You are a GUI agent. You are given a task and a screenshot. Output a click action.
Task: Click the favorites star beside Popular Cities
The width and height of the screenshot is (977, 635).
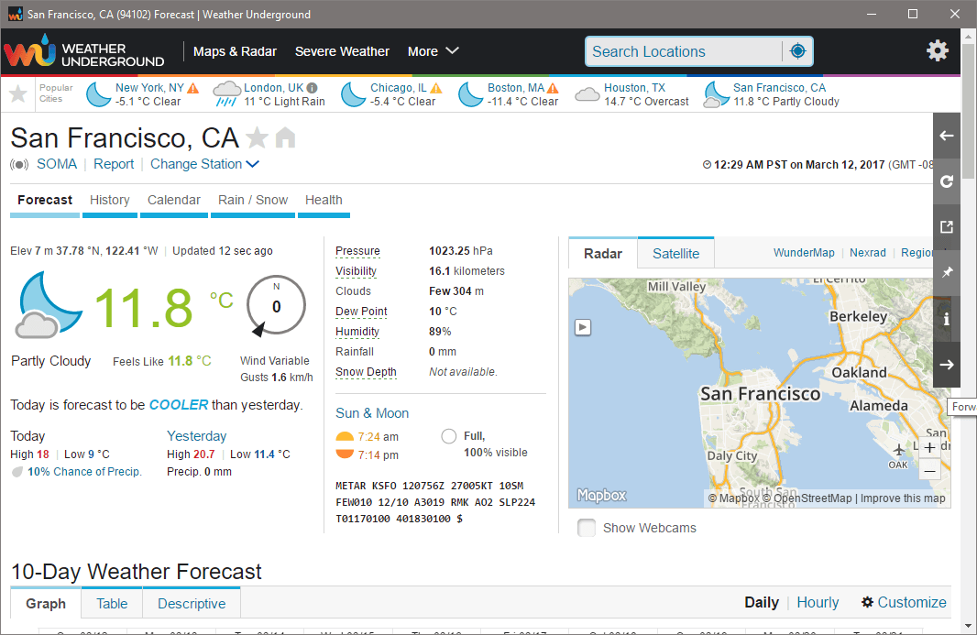pos(18,94)
